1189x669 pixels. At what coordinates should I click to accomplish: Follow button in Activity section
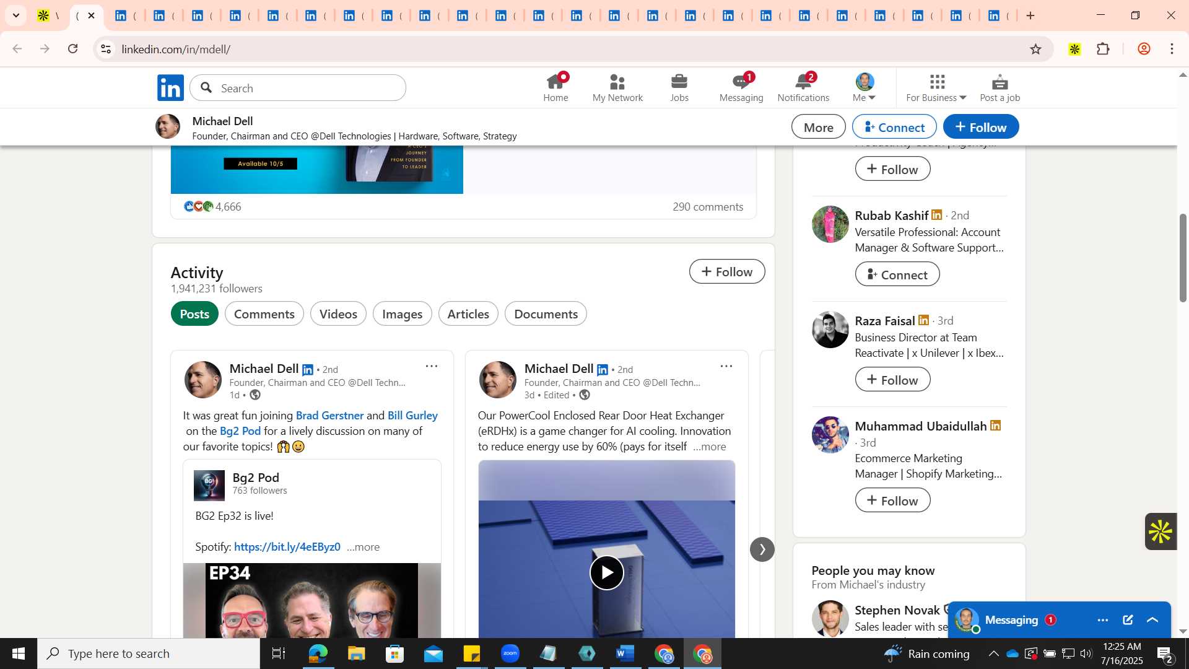(x=727, y=271)
